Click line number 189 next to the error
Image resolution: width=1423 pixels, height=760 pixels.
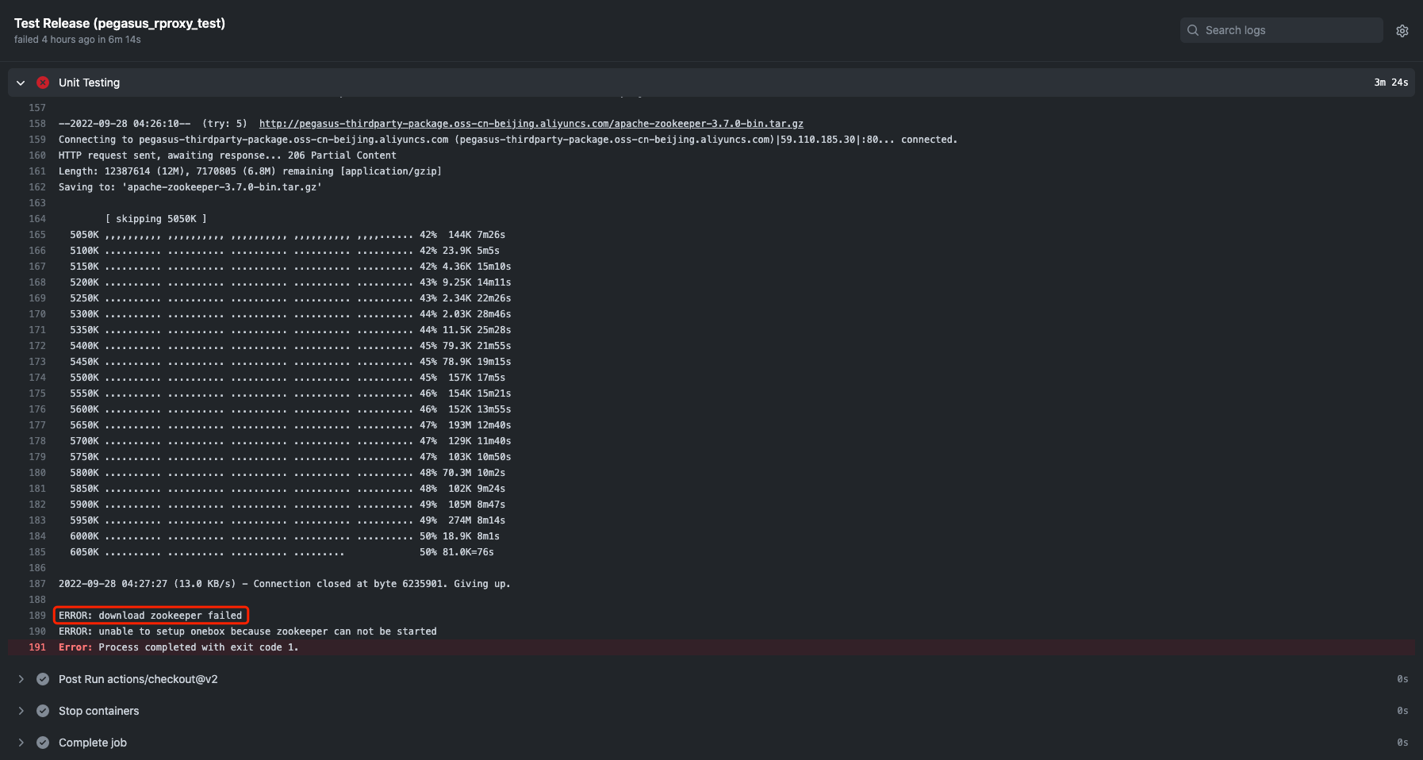click(37, 615)
